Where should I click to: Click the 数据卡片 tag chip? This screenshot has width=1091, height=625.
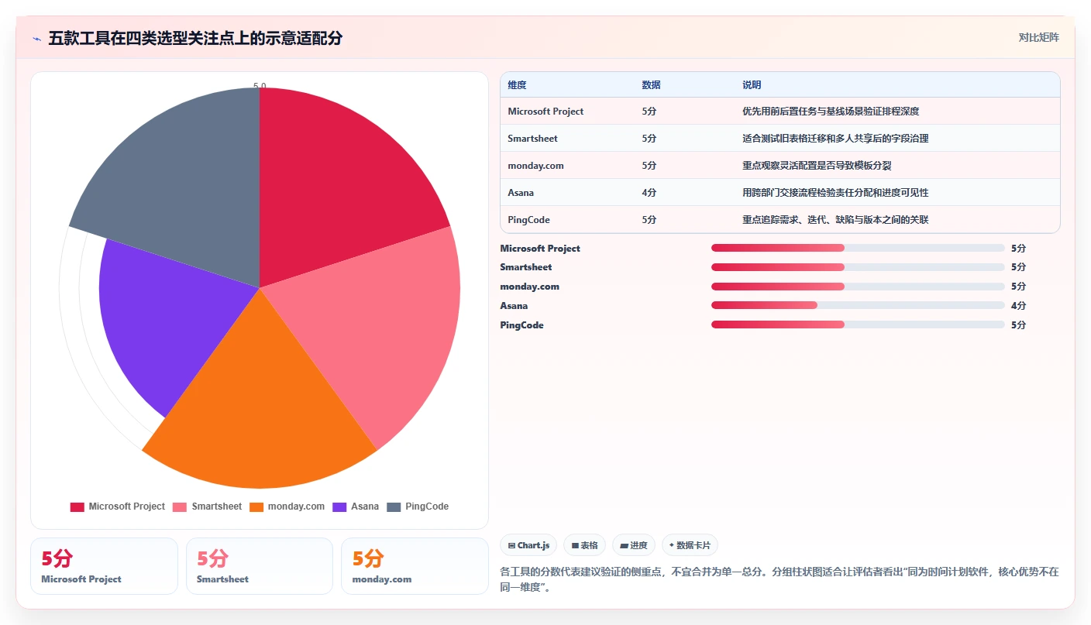(690, 545)
